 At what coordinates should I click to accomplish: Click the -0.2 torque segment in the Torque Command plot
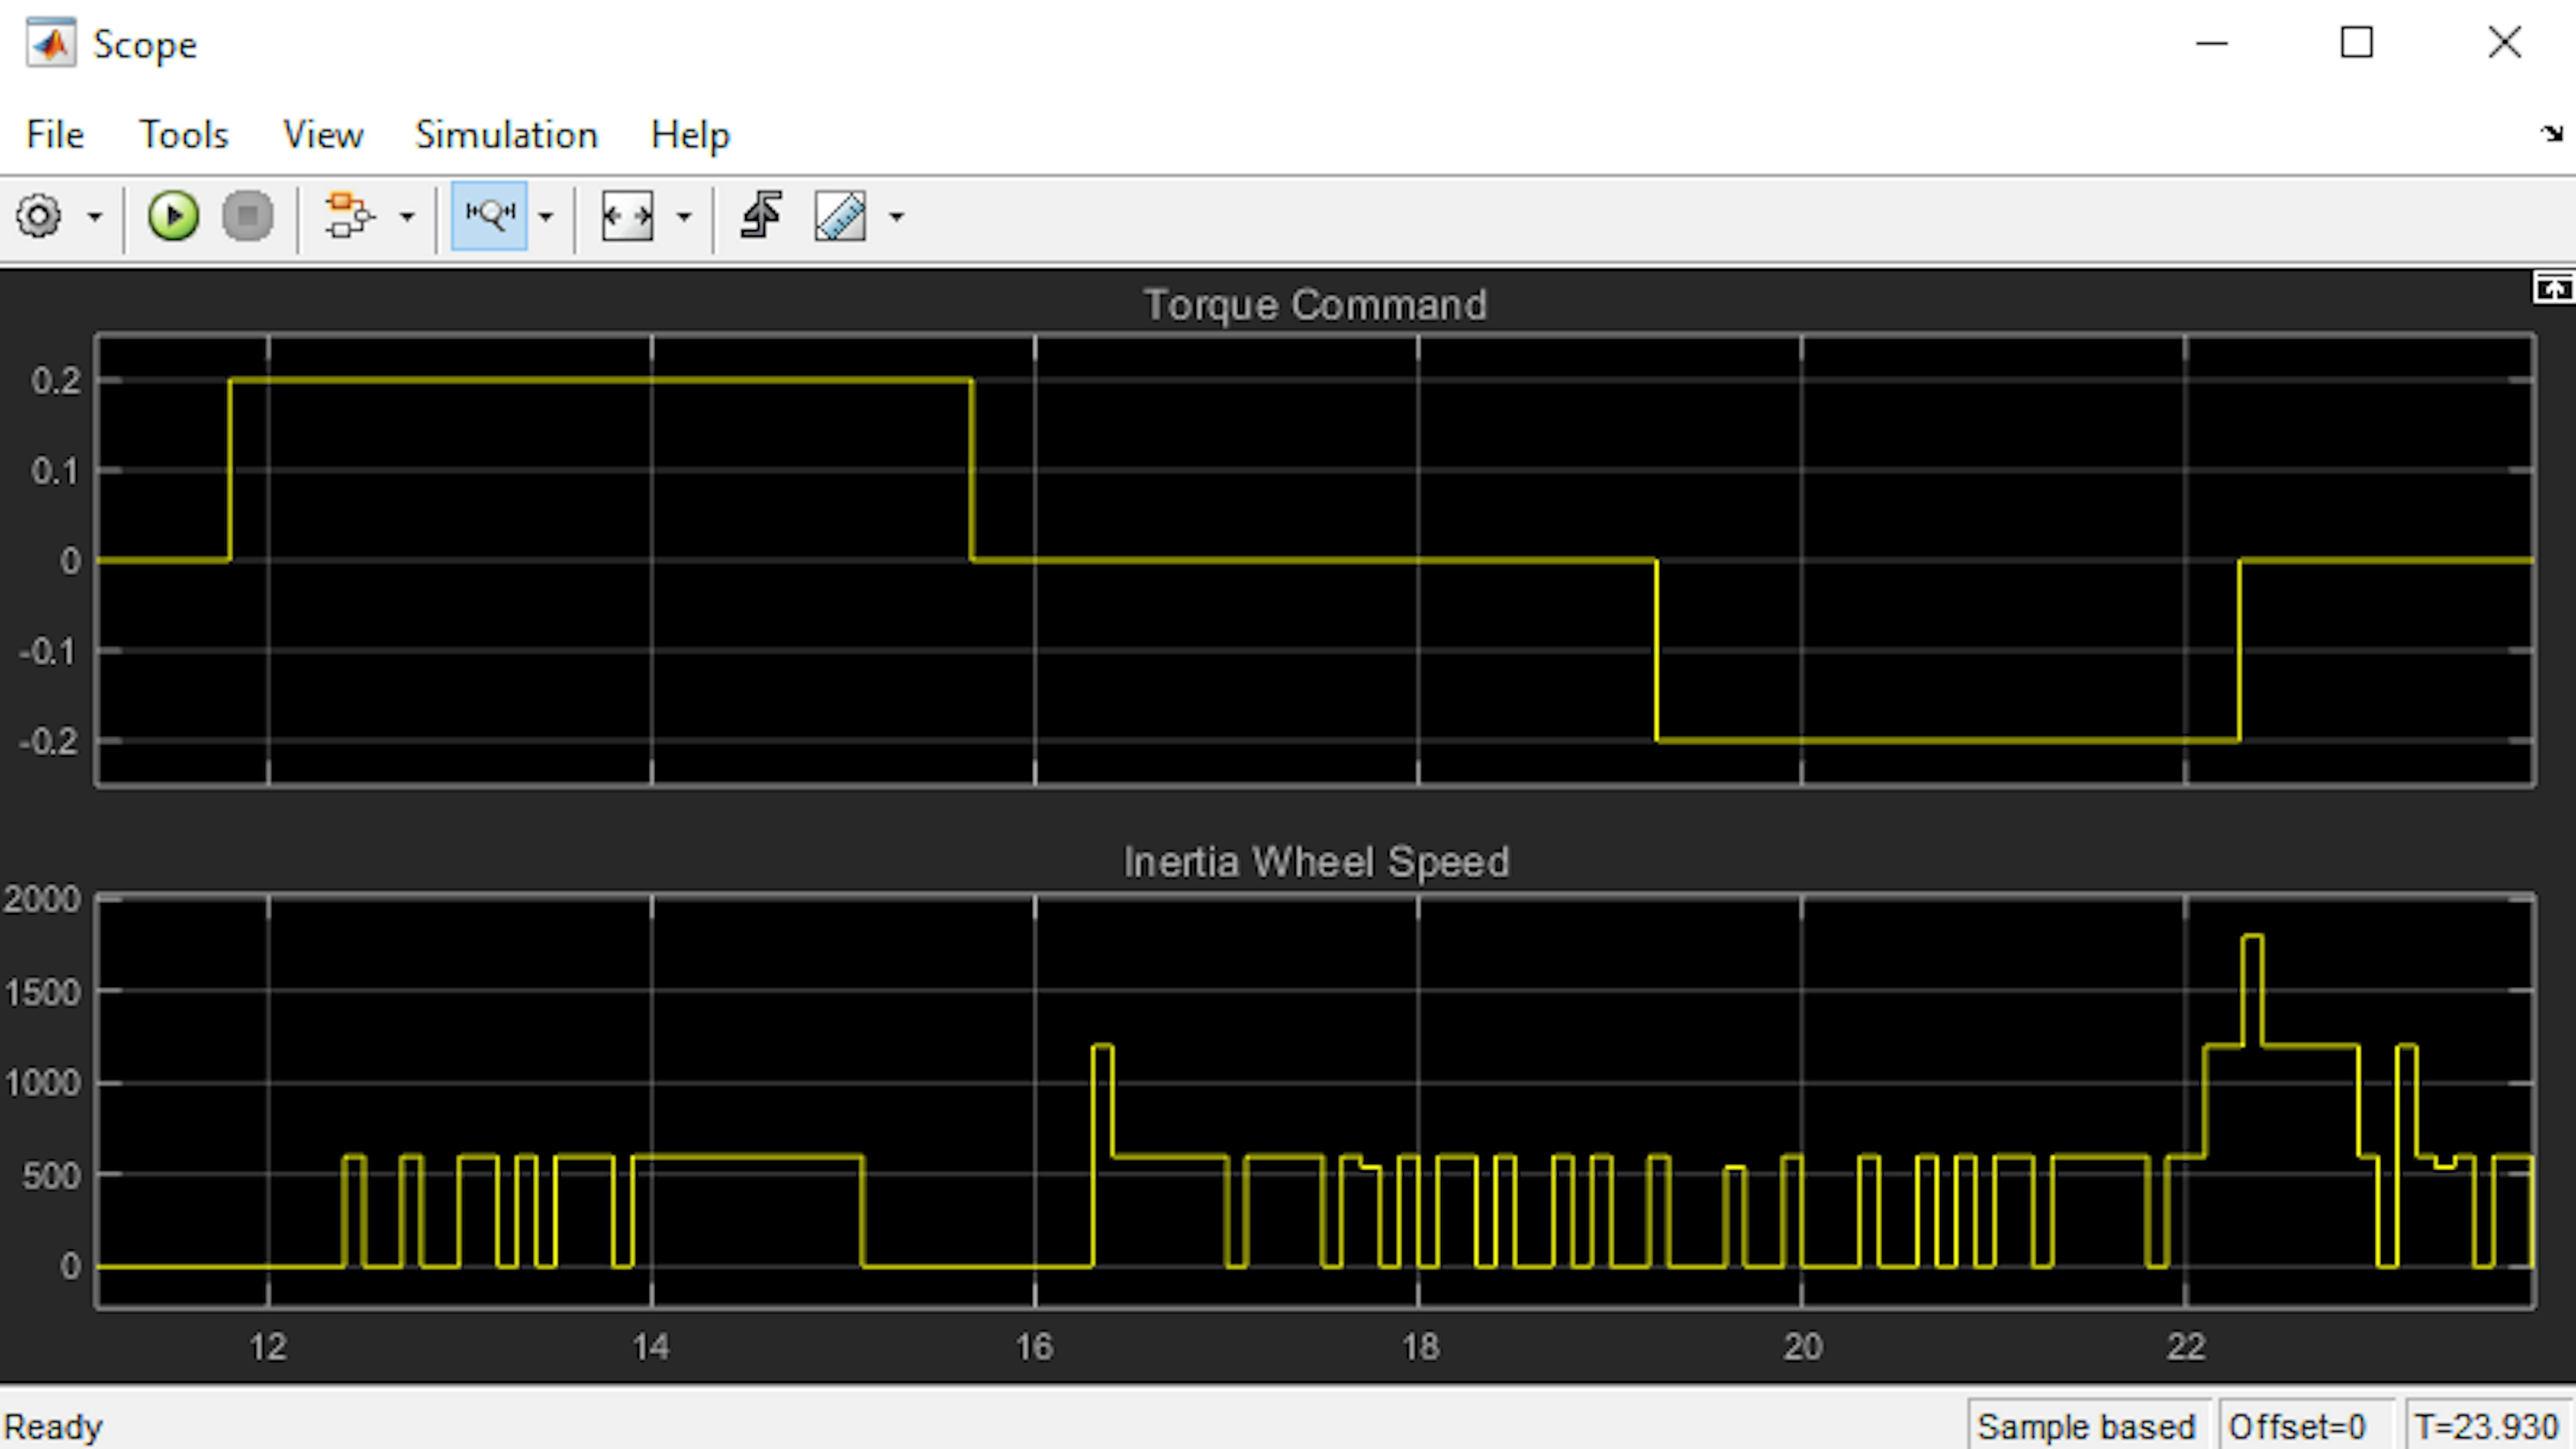pos(1947,740)
